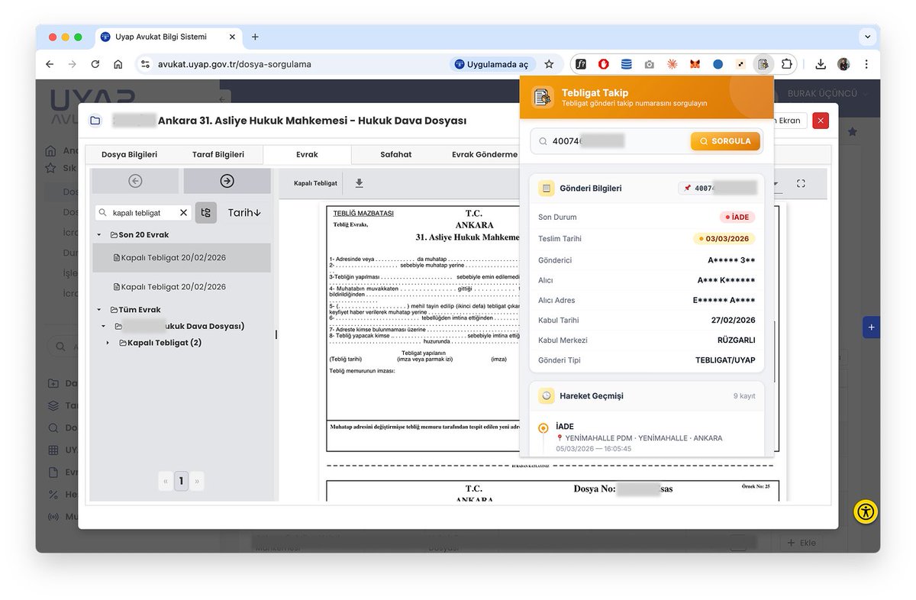Select highlighted Kapalı Tebligat 20/02/2026 row

click(x=181, y=257)
